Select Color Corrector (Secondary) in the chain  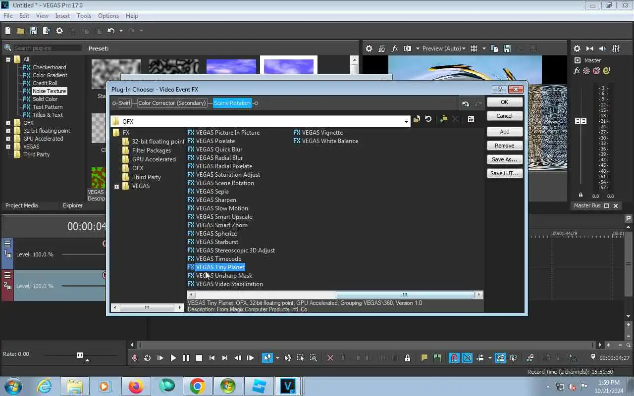(172, 103)
